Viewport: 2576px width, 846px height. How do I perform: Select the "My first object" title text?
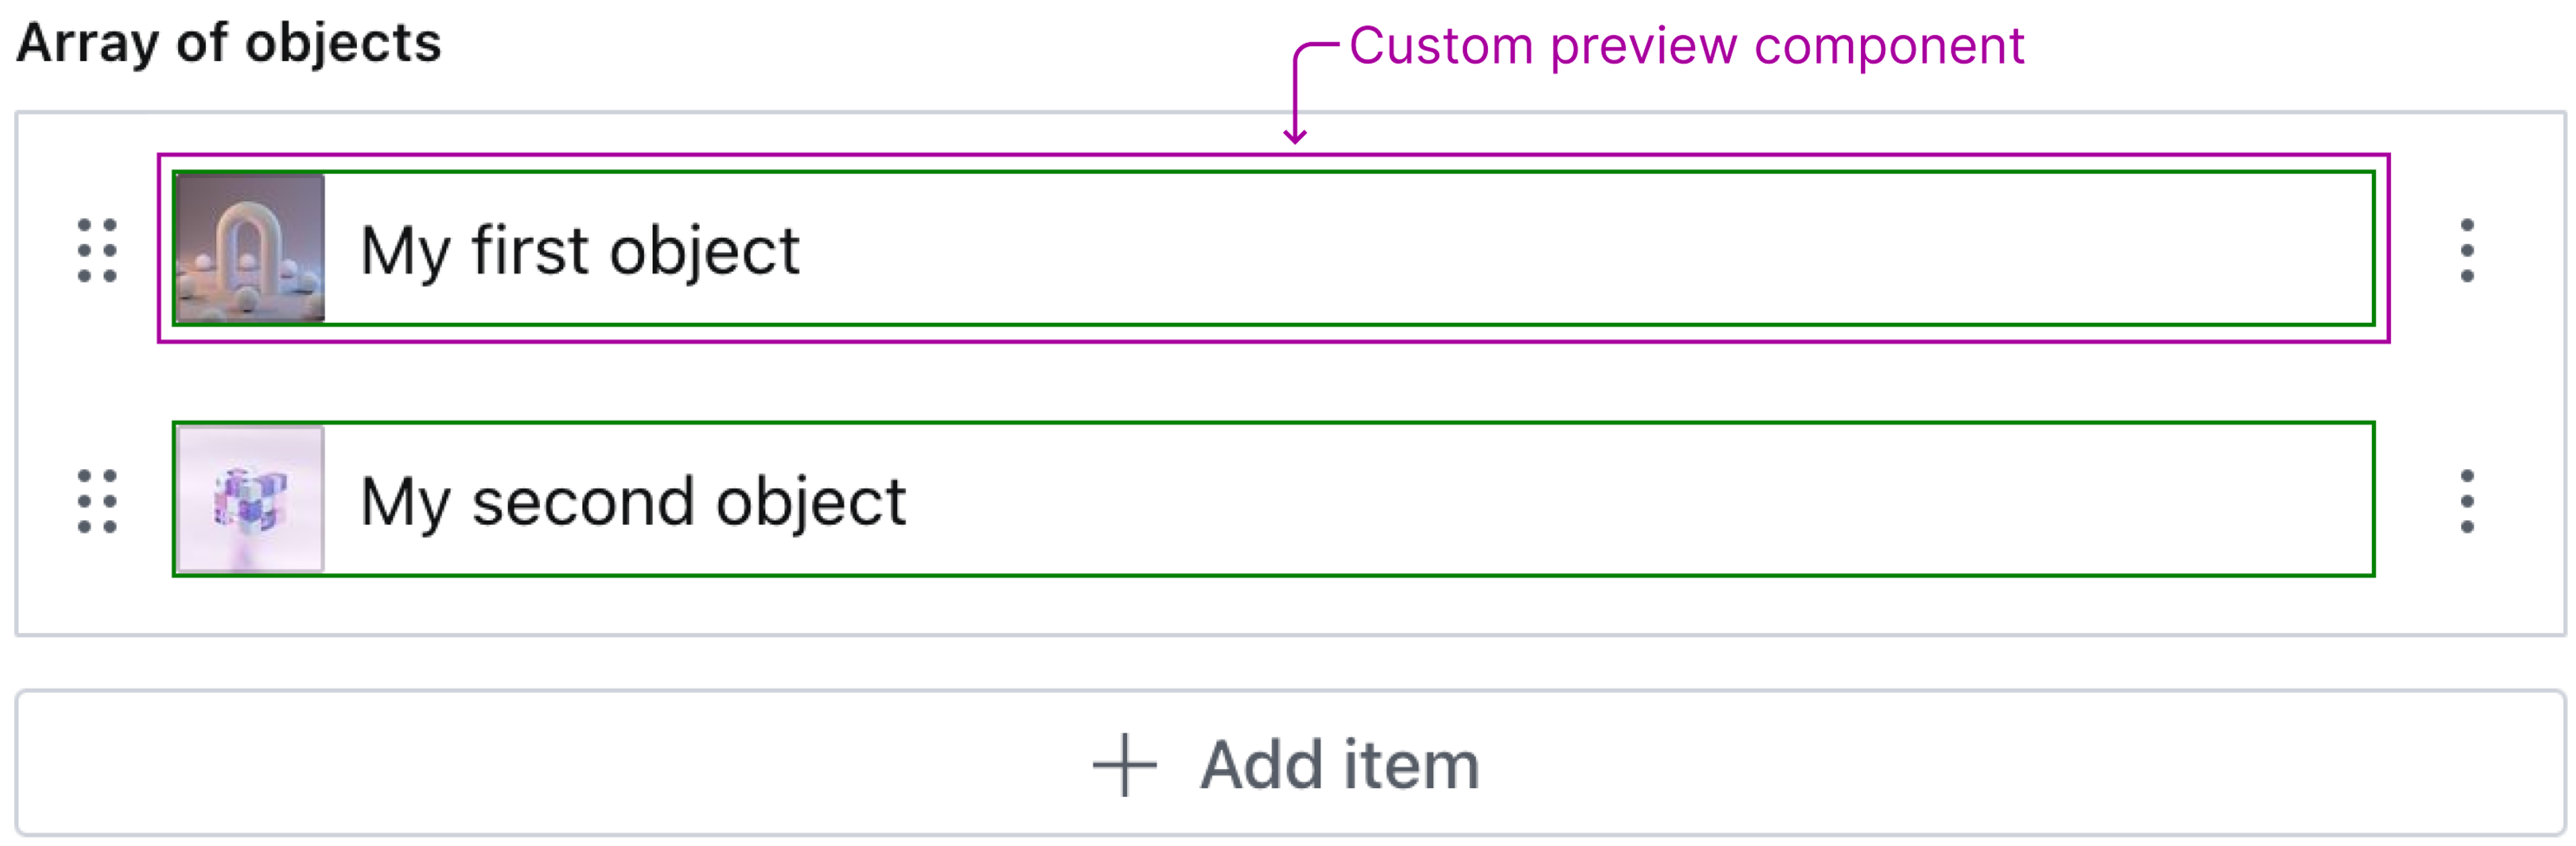click(579, 249)
